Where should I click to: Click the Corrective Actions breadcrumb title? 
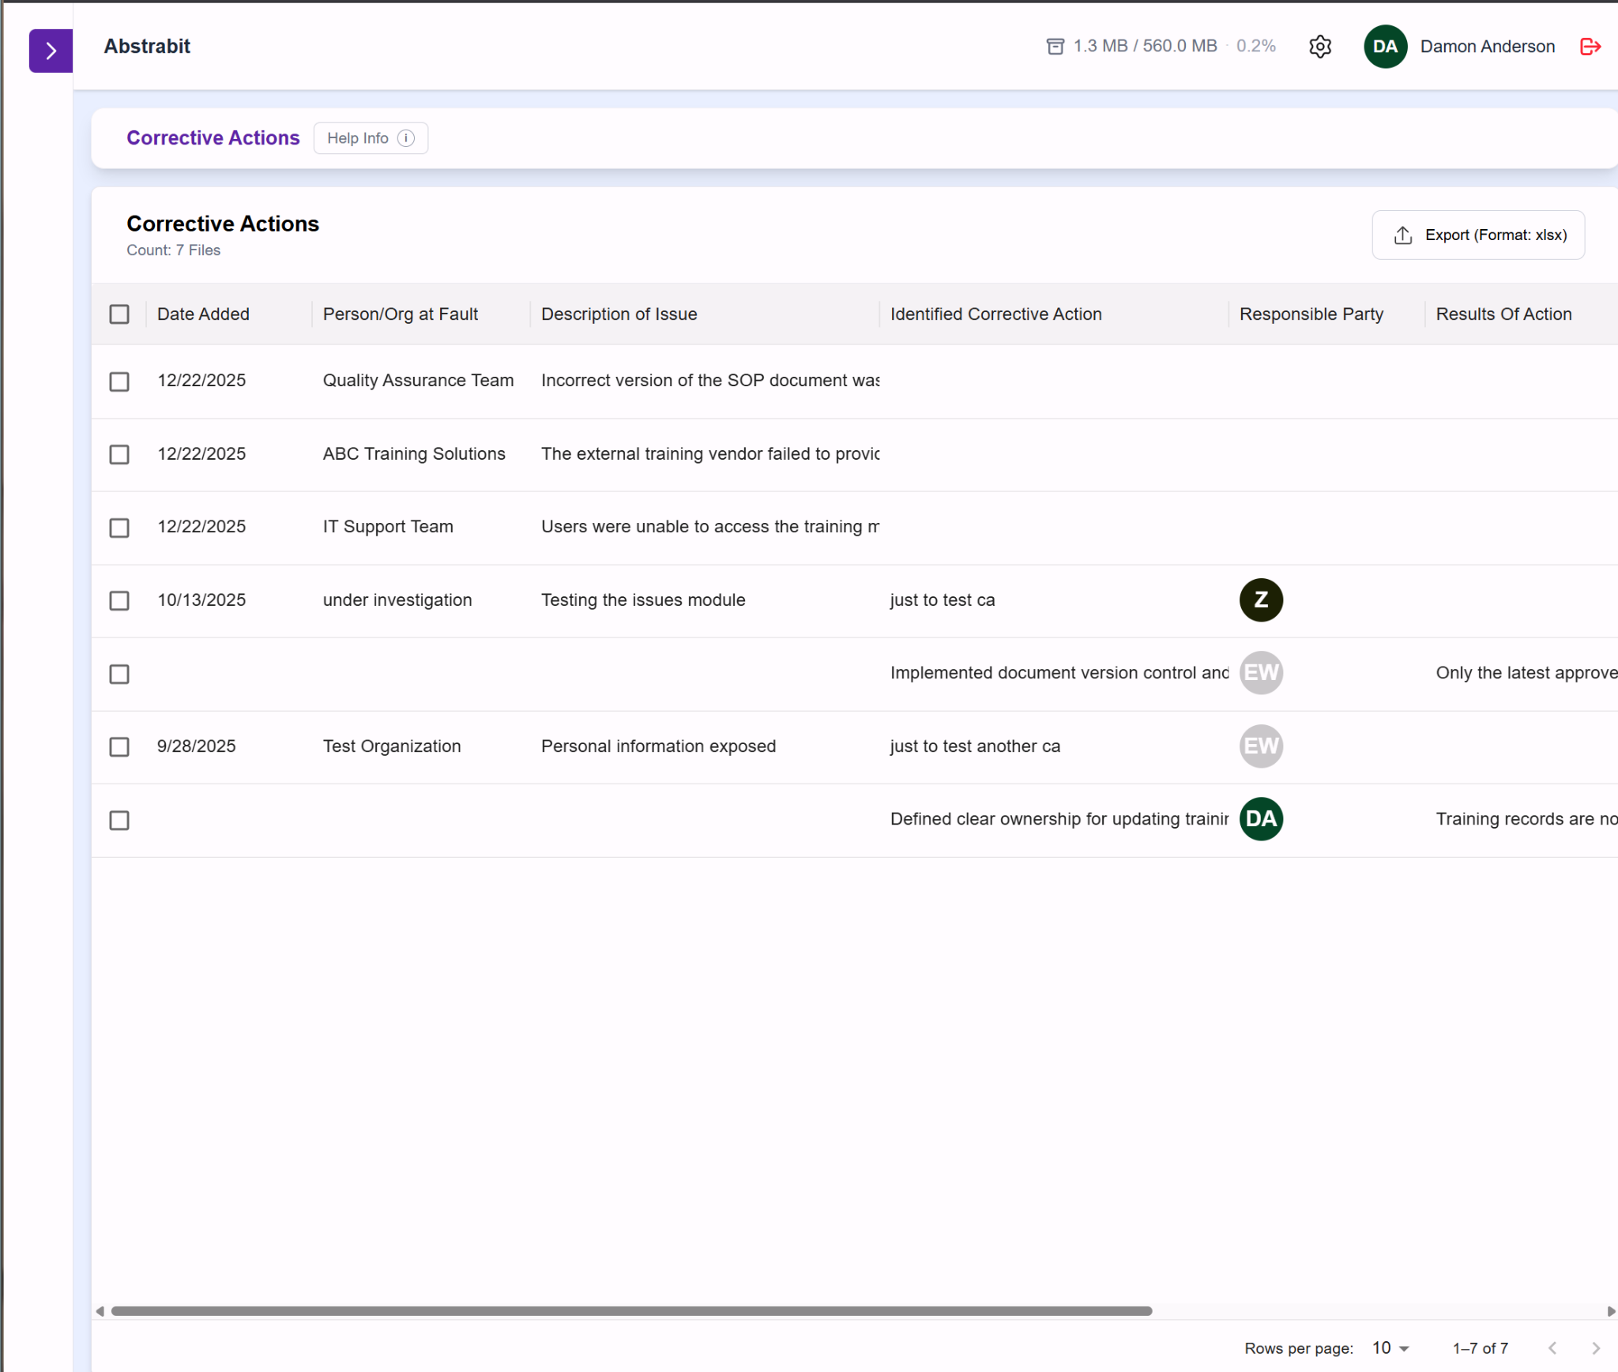click(213, 138)
